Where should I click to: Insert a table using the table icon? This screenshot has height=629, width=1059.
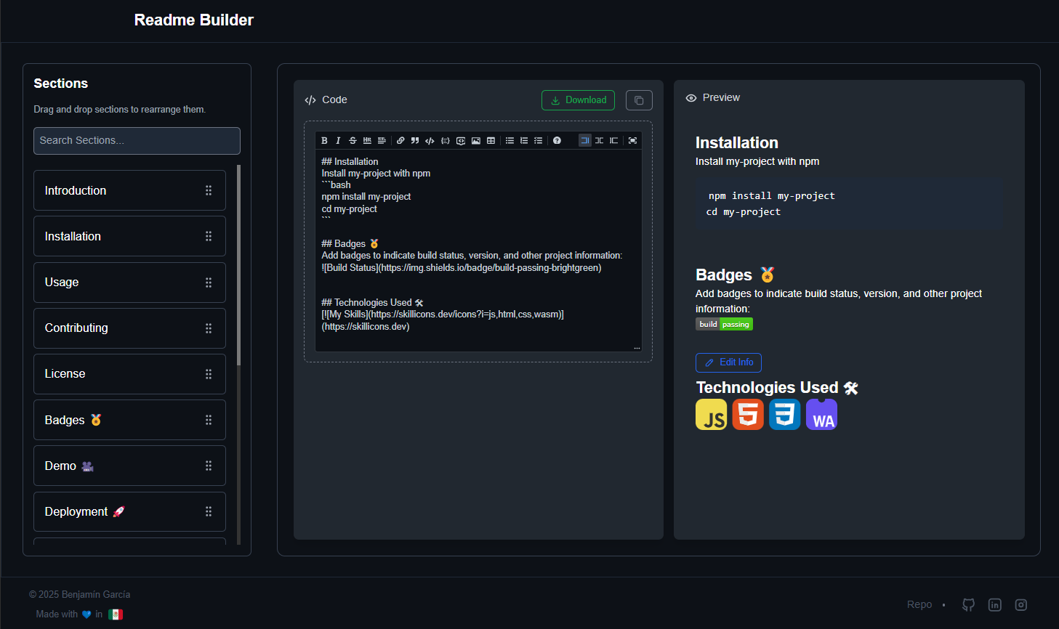pyautogui.click(x=491, y=141)
